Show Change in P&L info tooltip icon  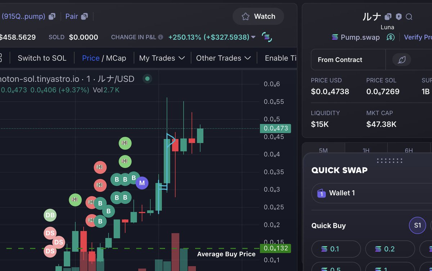(x=161, y=37)
